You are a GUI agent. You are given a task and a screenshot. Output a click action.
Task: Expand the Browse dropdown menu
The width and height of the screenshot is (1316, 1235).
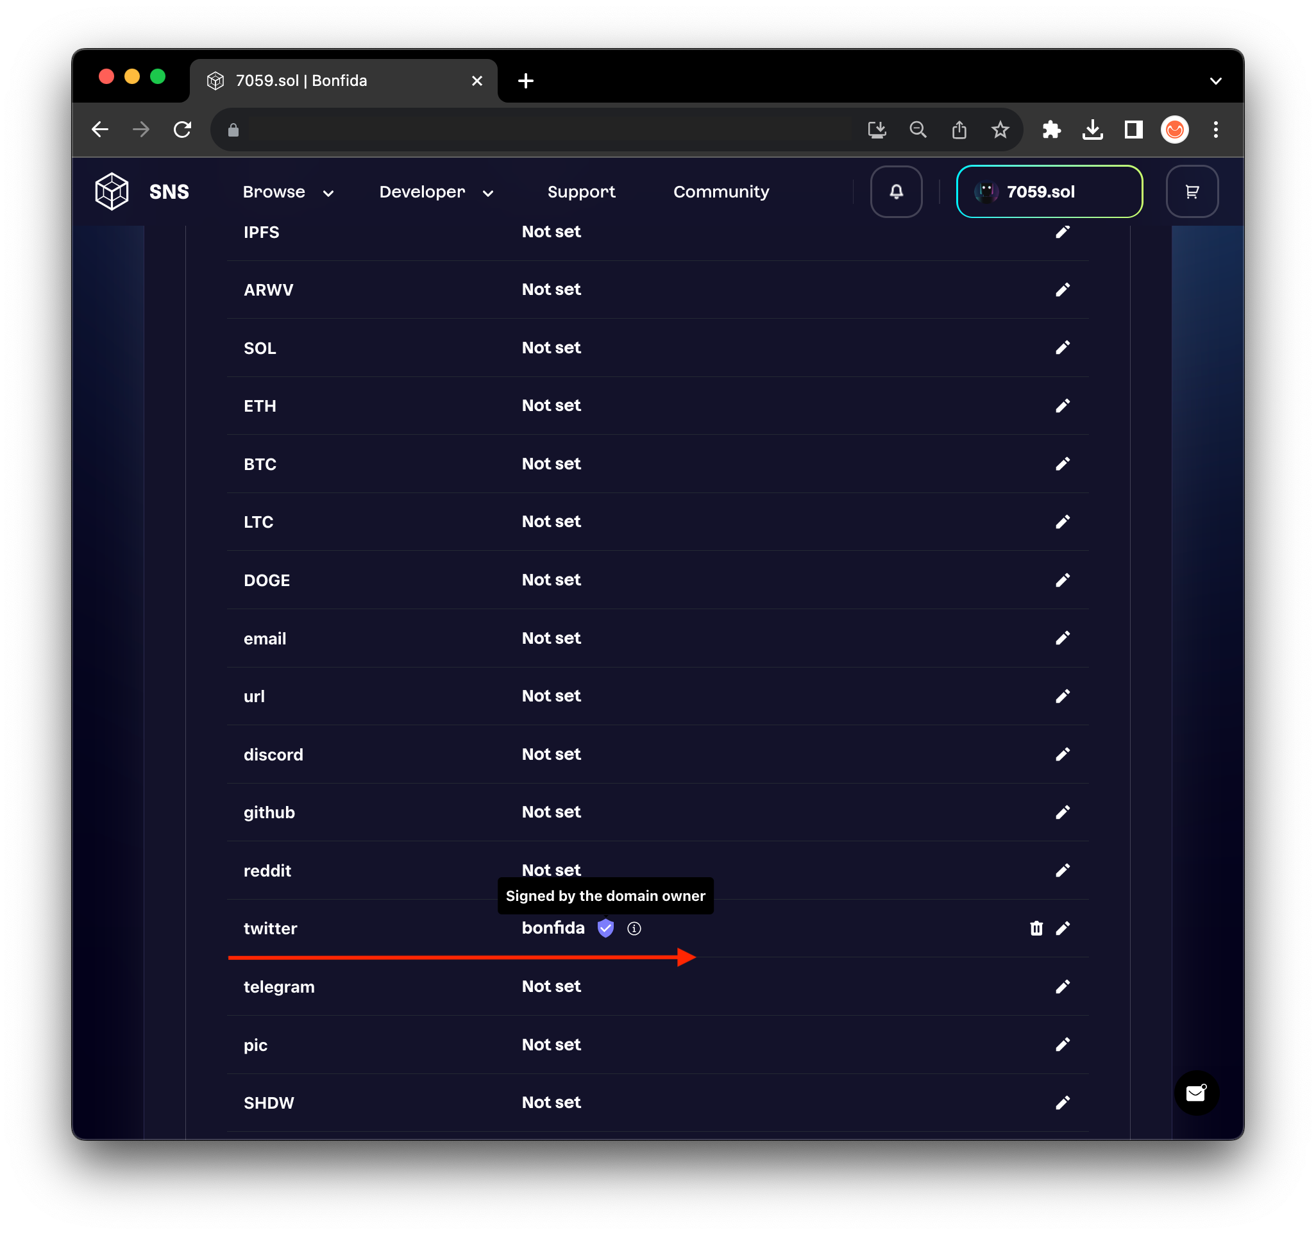288,192
